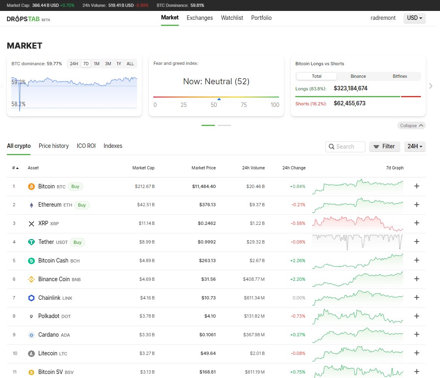The image size is (440, 378).
Task: Open the Watchlist tab
Action: pyautogui.click(x=232, y=18)
